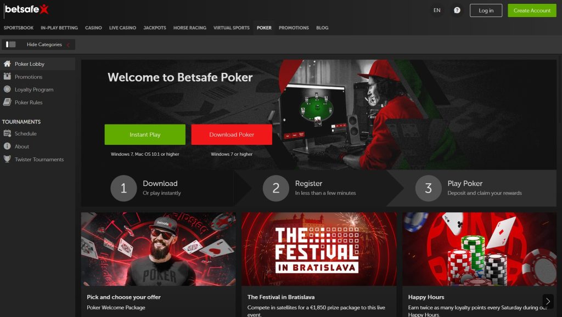Click the Create Account button
562x317 pixels.
[532, 10]
